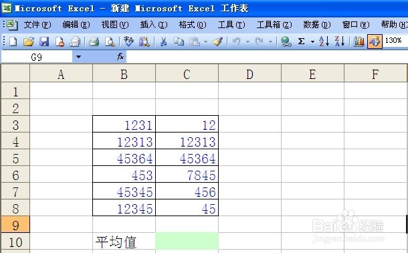This screenshot has height=253, width=408.
Task: Open the 工具箱(Z) menu
Action: click(274, 25)
